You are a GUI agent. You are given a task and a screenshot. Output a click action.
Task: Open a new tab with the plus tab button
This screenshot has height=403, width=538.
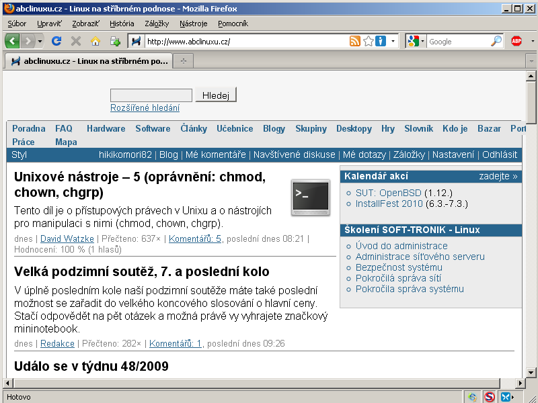click(184, 61)
